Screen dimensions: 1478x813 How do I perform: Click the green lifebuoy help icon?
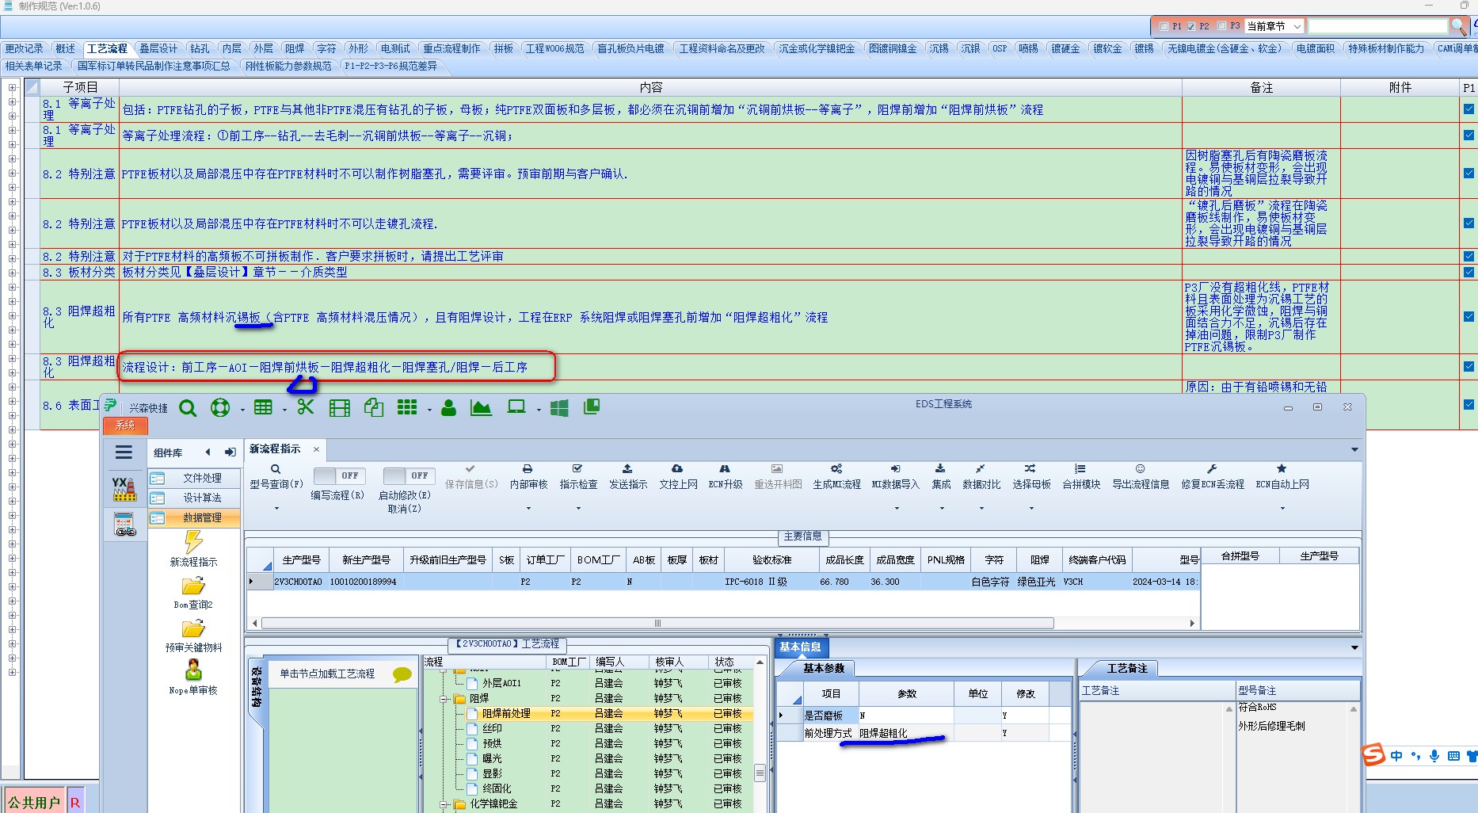click(x=220, y=408)
